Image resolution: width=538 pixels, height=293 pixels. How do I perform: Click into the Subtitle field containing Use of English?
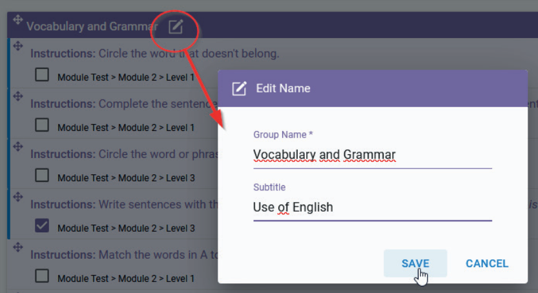[x=373, y=207]
